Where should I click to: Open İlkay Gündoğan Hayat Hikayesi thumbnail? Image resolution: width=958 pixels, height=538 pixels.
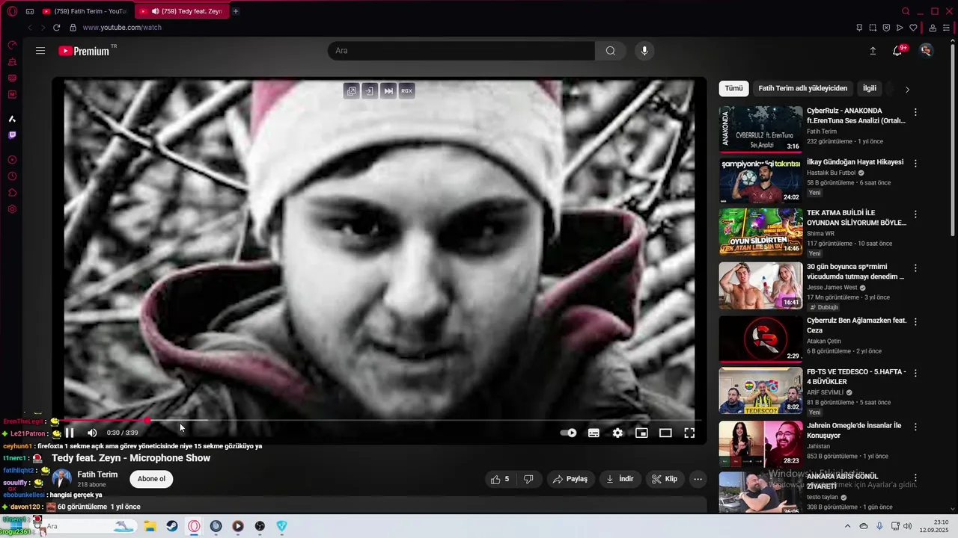click(x=760, y=180)
